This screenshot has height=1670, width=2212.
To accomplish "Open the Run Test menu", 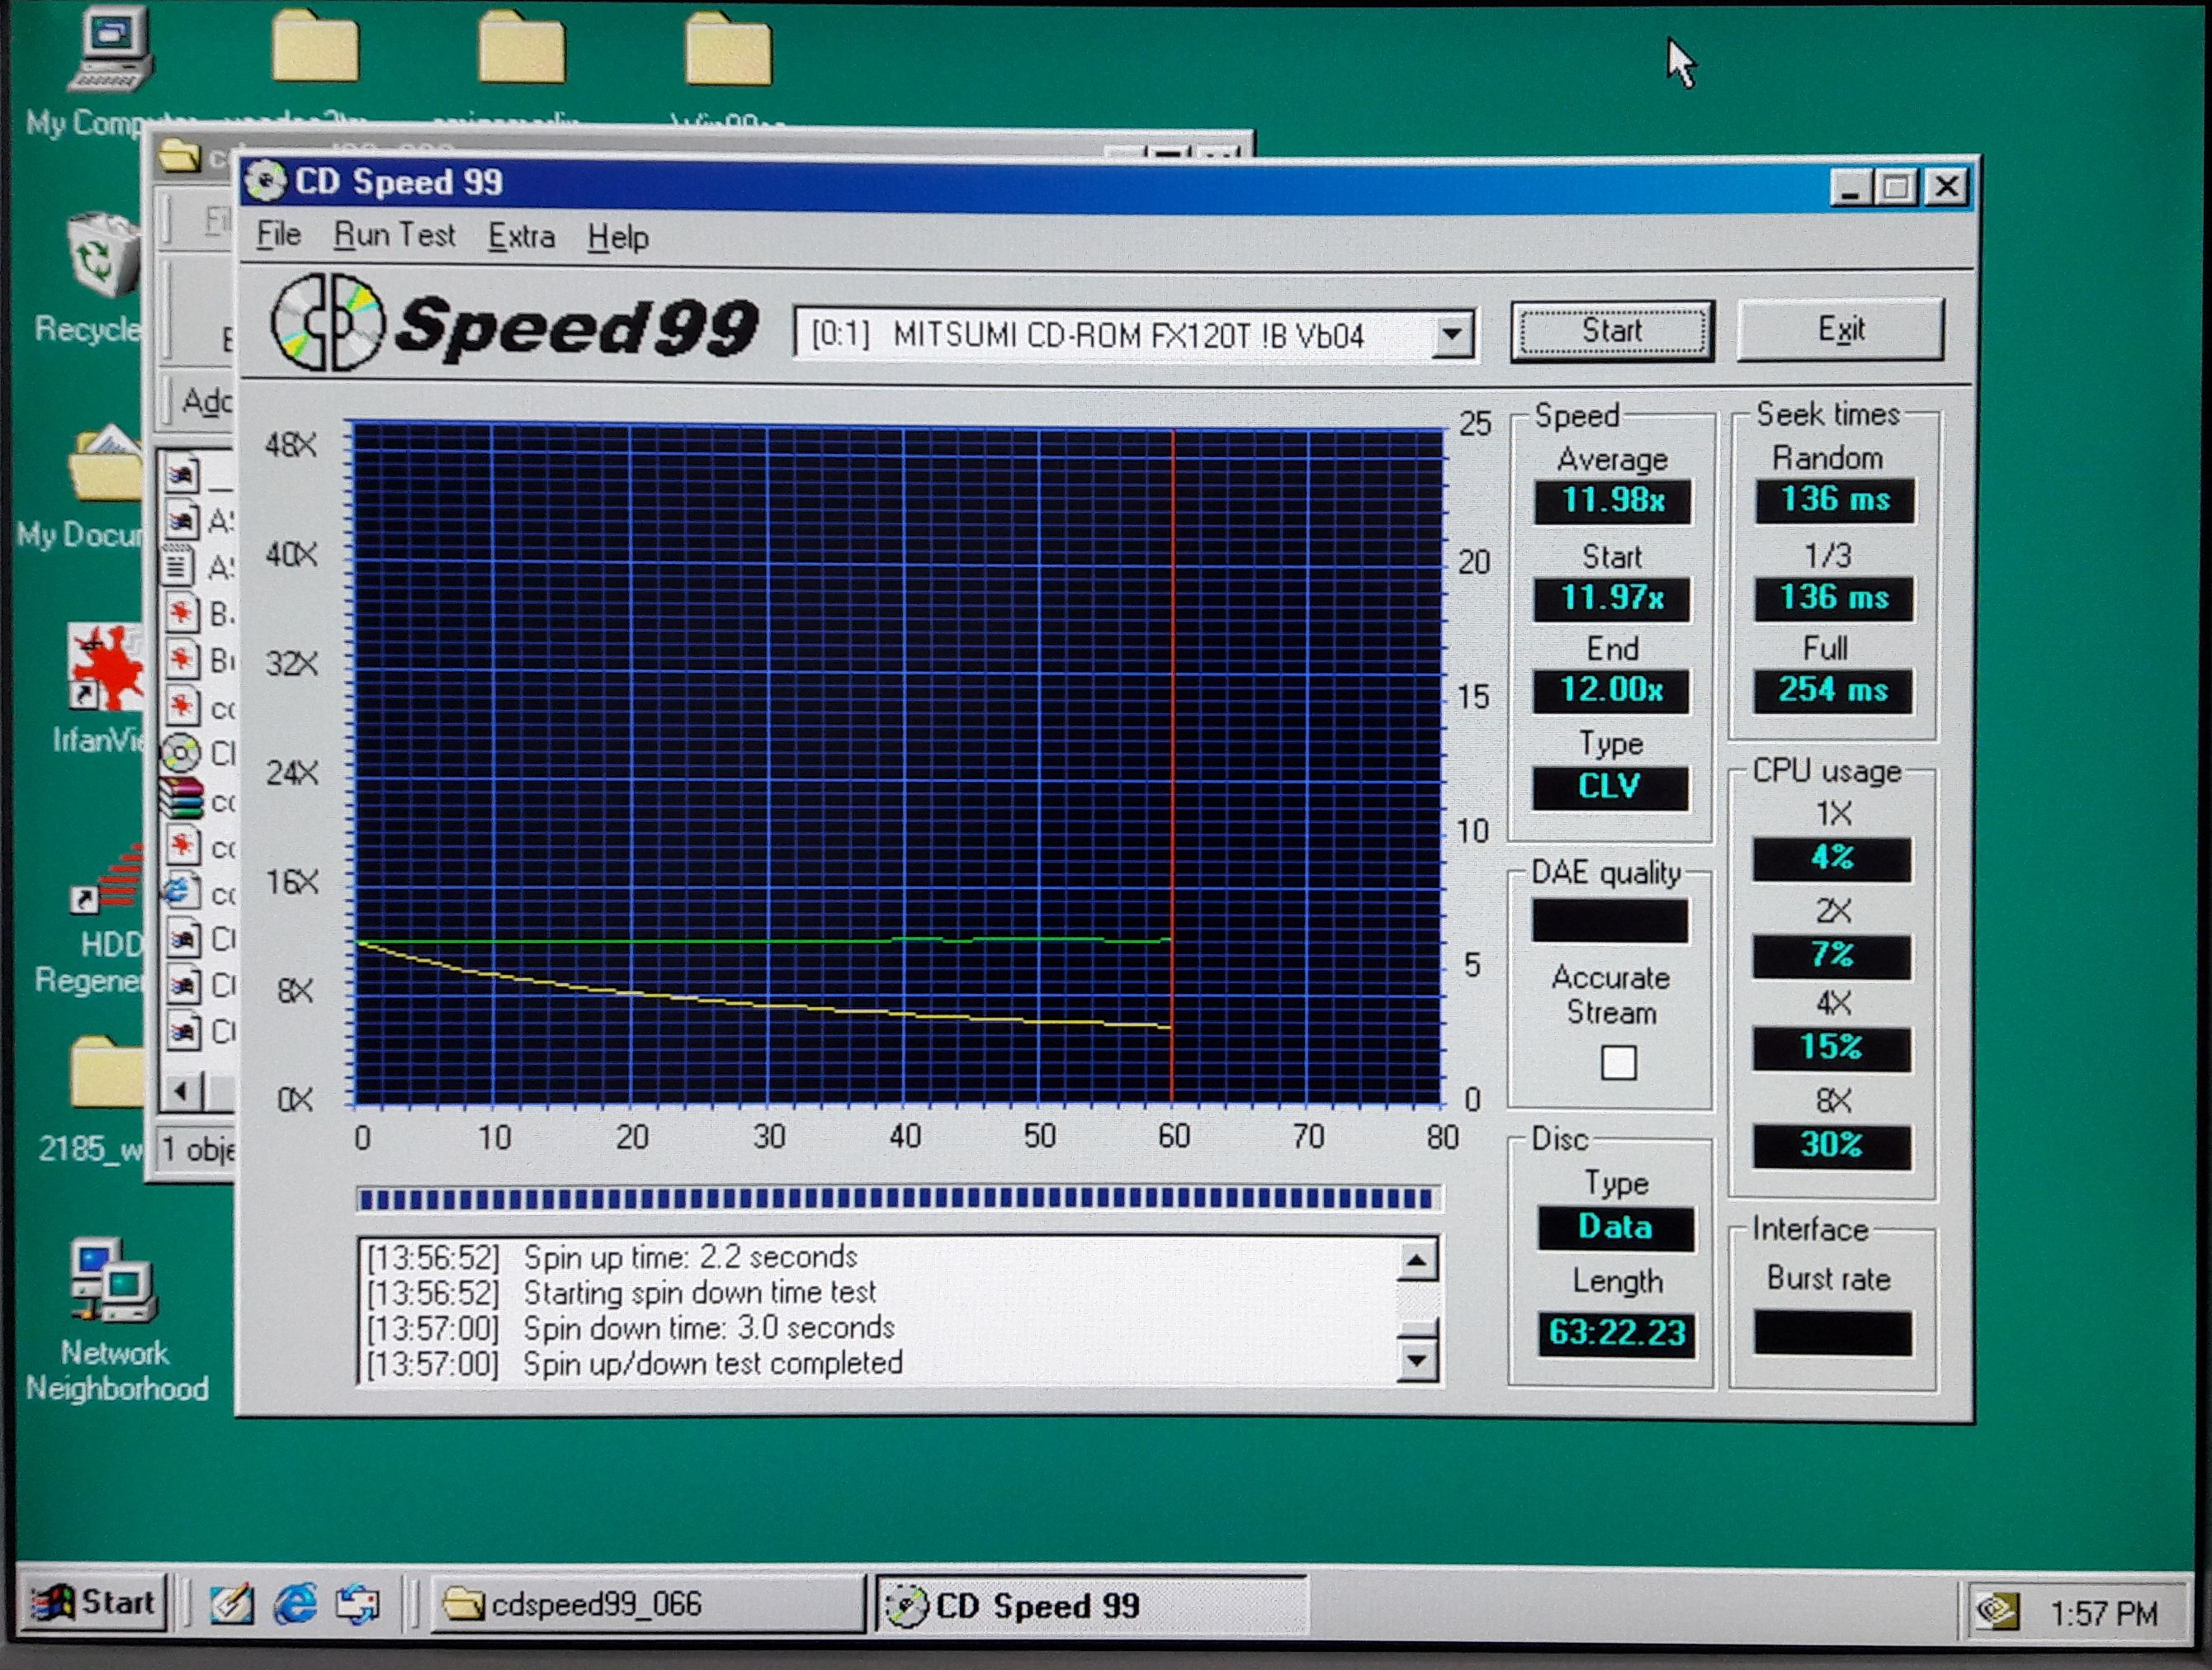I will click(x=394, y=236).
